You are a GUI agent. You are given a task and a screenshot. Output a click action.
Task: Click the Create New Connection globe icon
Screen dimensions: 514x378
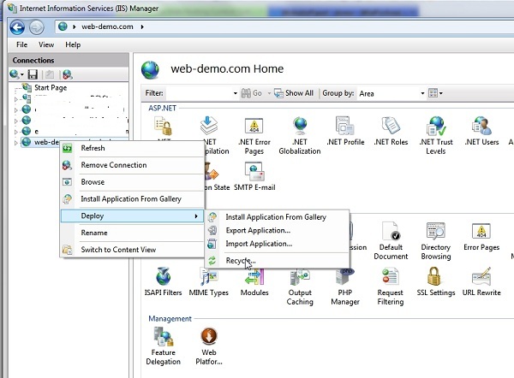click(15, 74)
